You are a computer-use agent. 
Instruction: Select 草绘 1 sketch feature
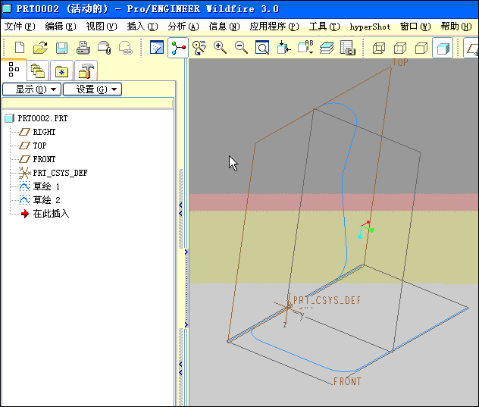[39, 186]
